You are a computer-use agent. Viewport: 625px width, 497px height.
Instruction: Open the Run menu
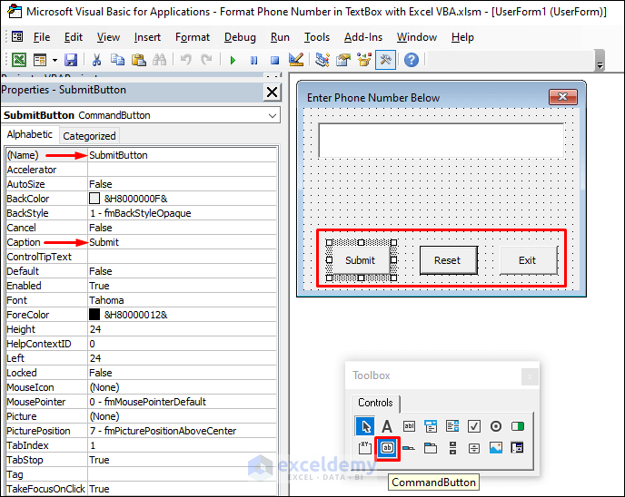[280, 37]
